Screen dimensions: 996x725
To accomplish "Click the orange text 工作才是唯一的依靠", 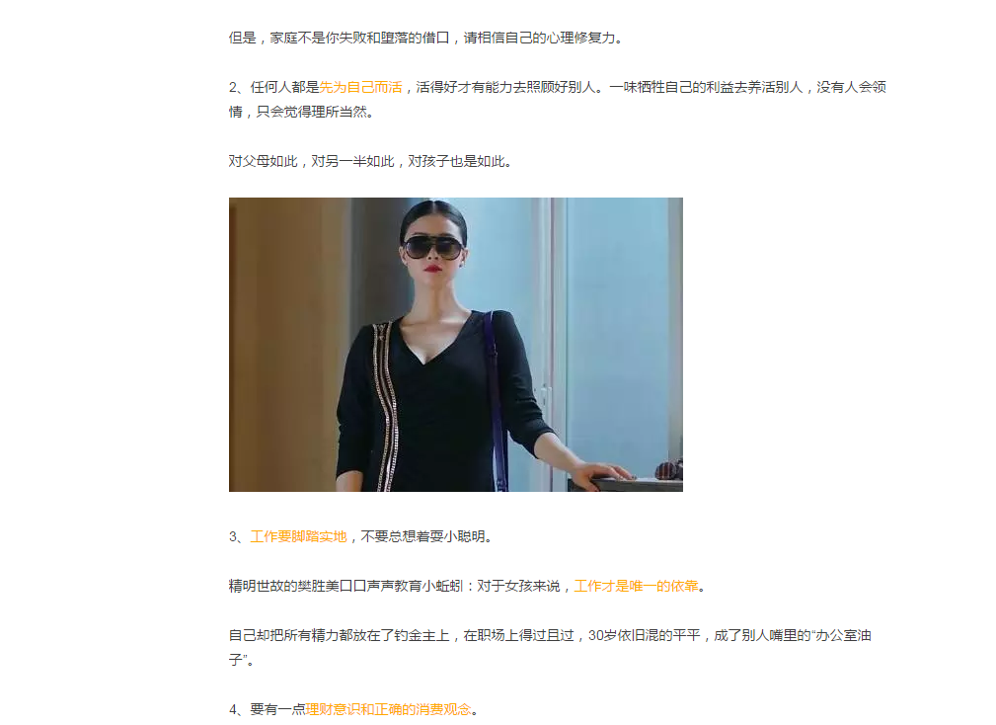I will [636, 586].
